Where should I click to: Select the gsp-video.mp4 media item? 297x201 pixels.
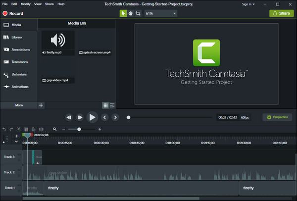[58, 71]
